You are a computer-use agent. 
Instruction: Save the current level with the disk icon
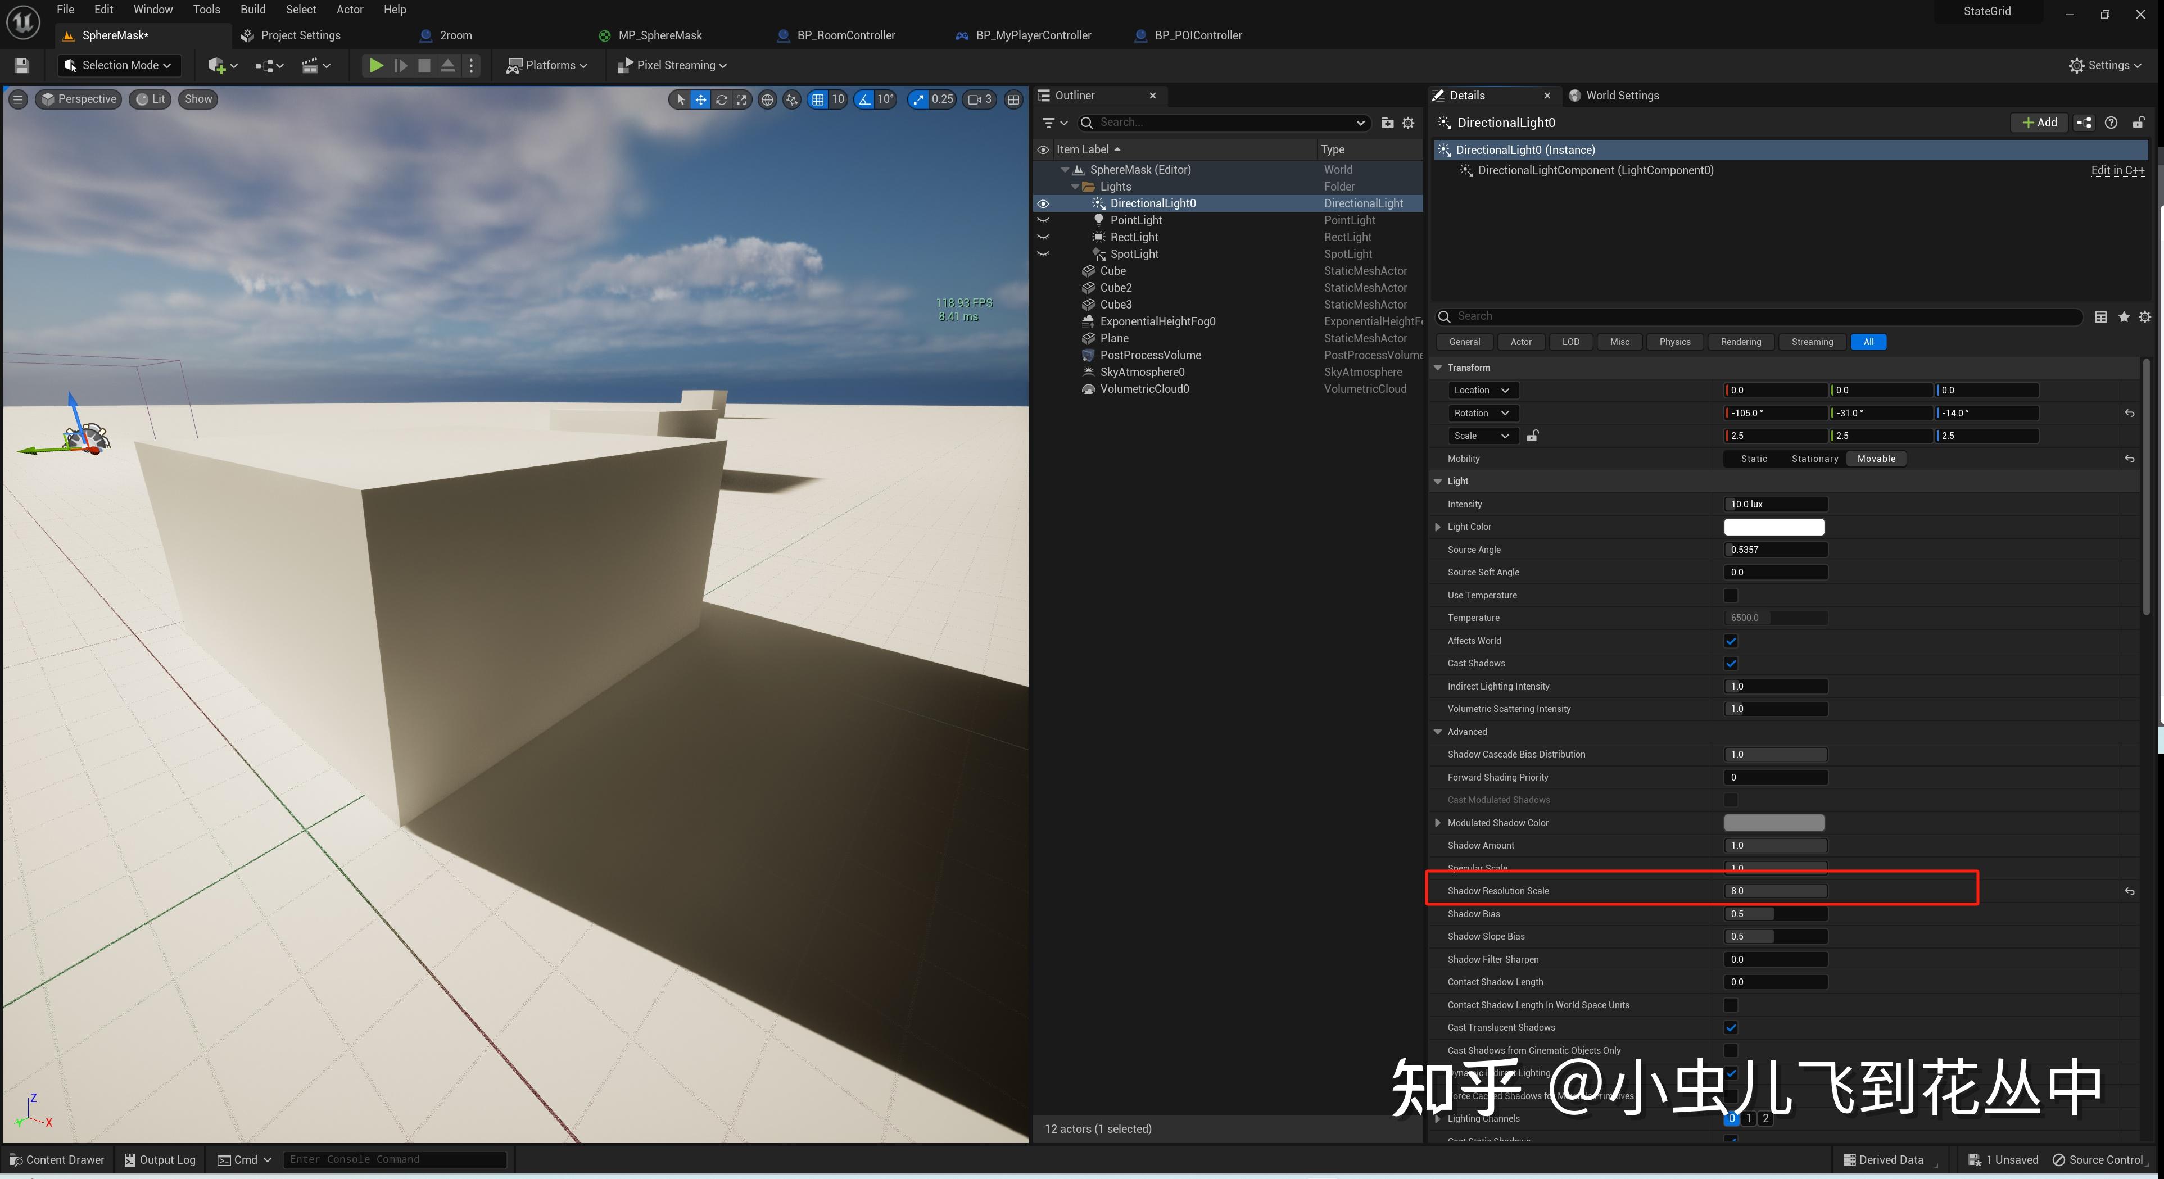point(22,66)
